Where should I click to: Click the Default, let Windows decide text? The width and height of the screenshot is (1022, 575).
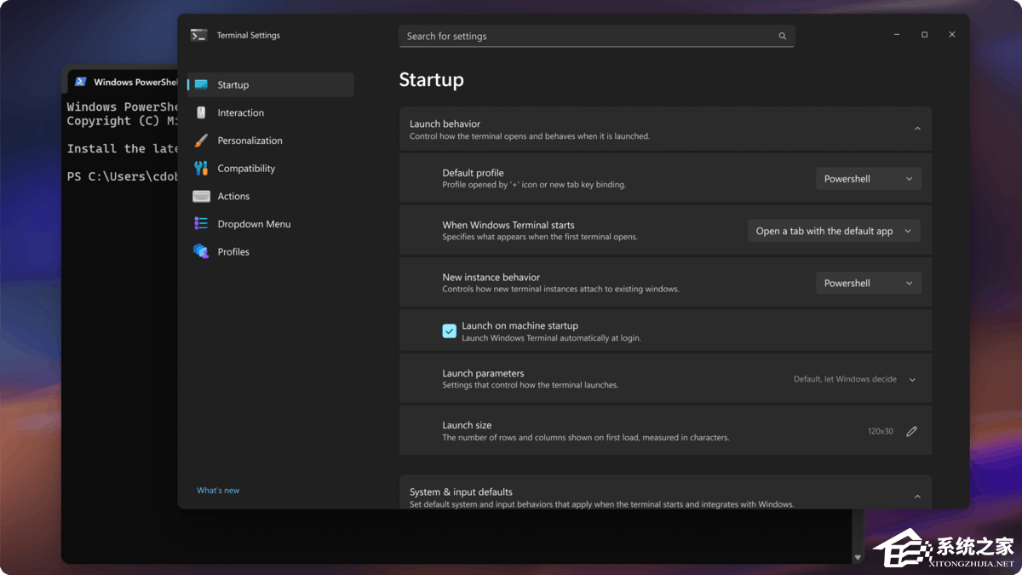(845, 379)
